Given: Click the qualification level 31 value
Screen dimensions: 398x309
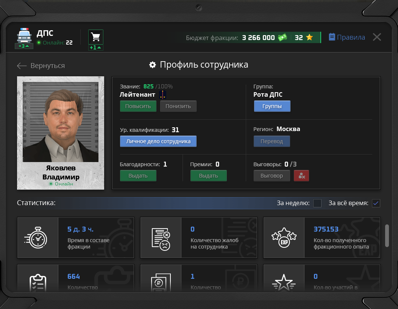Looking at the screenshot, I should pos(175,130).
